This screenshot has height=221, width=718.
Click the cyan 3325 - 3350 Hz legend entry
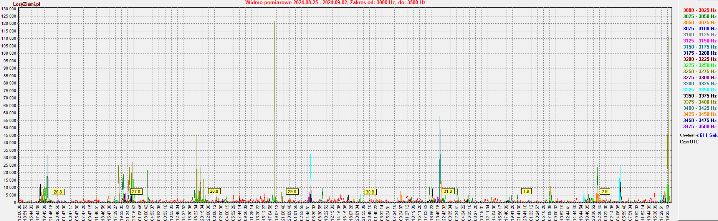[700, 90]
